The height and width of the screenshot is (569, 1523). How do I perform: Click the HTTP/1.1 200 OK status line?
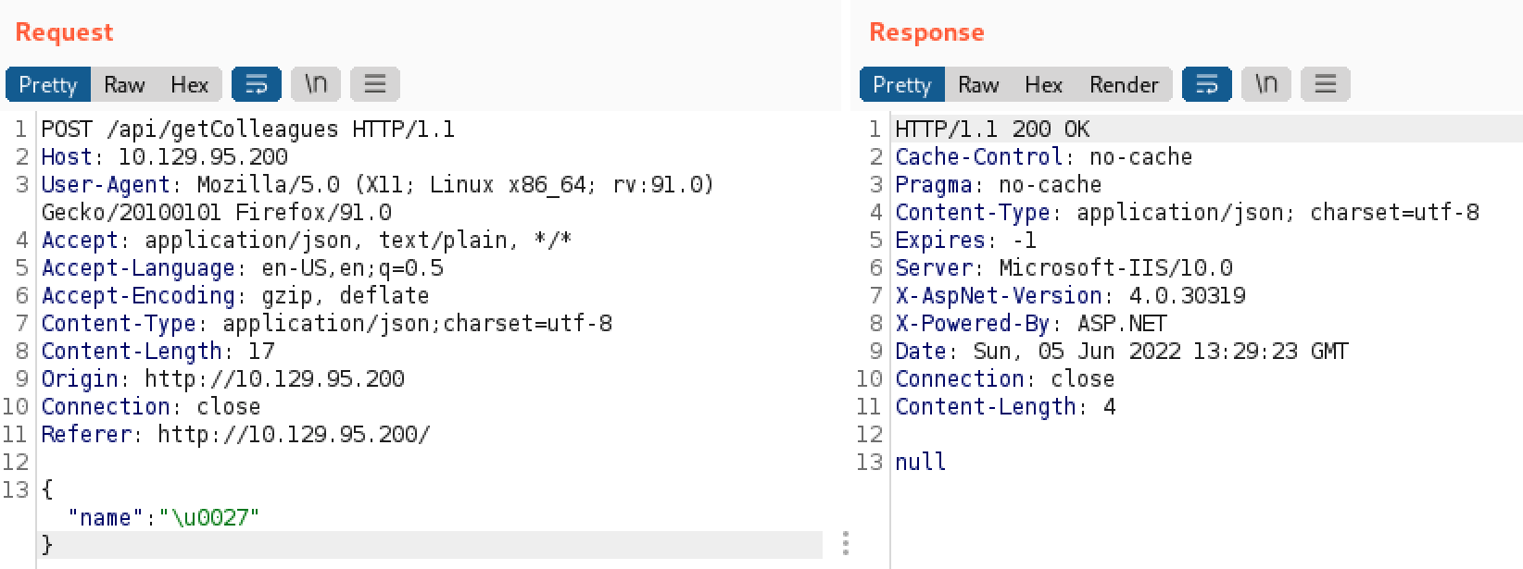[992, 129]
